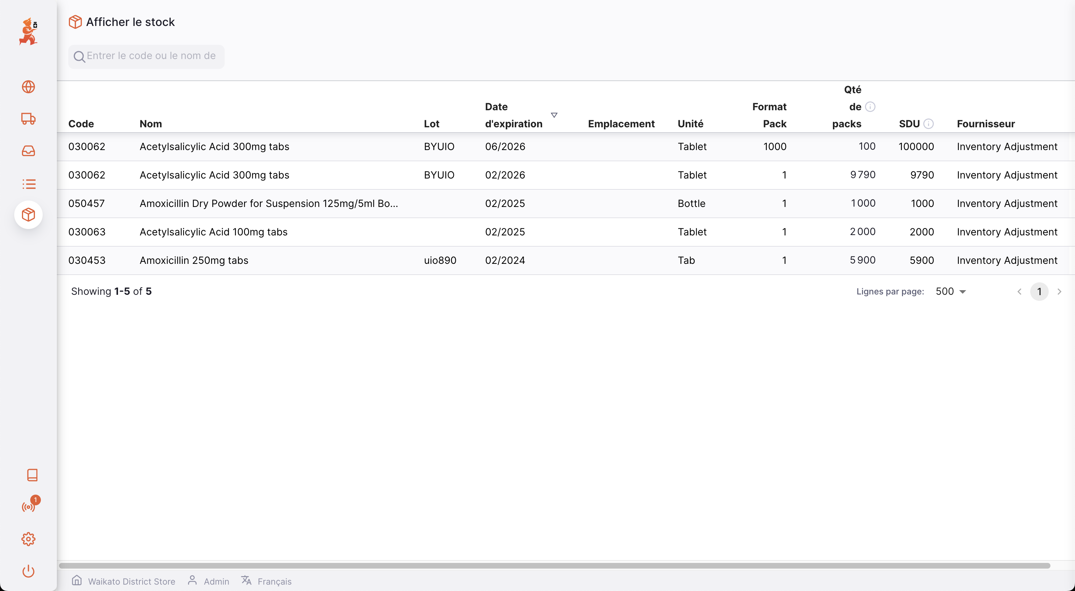
Task: Click the mSupply mascot logo
Action: pyautogui.click(x=28, y=31)
